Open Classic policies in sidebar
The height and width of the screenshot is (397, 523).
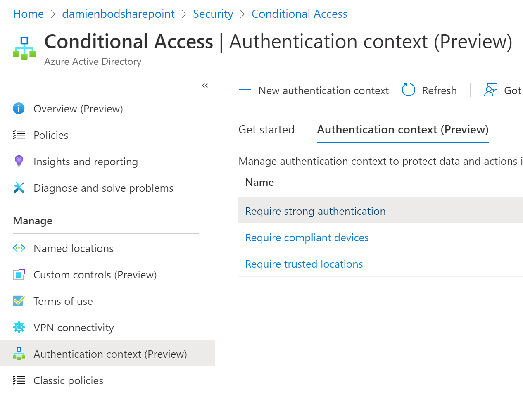pos(68,380)
